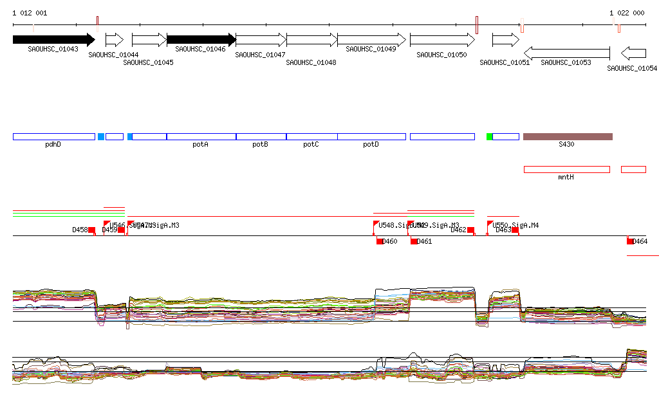
Task: Click the brown S430 segment bar
Action: [x=568, y=136]
